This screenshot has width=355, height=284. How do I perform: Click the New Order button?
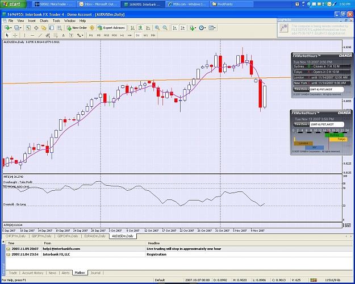point(77,28)
